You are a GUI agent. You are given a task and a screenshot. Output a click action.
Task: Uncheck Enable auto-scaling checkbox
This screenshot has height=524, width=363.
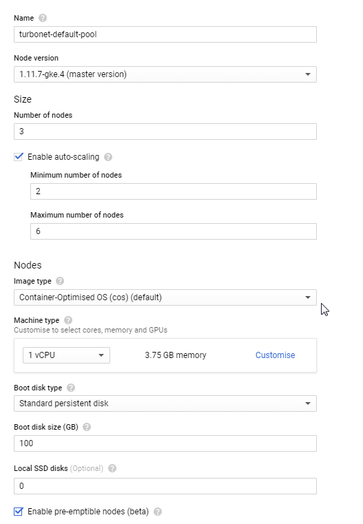pyautogui.click(x=19, y=157)
